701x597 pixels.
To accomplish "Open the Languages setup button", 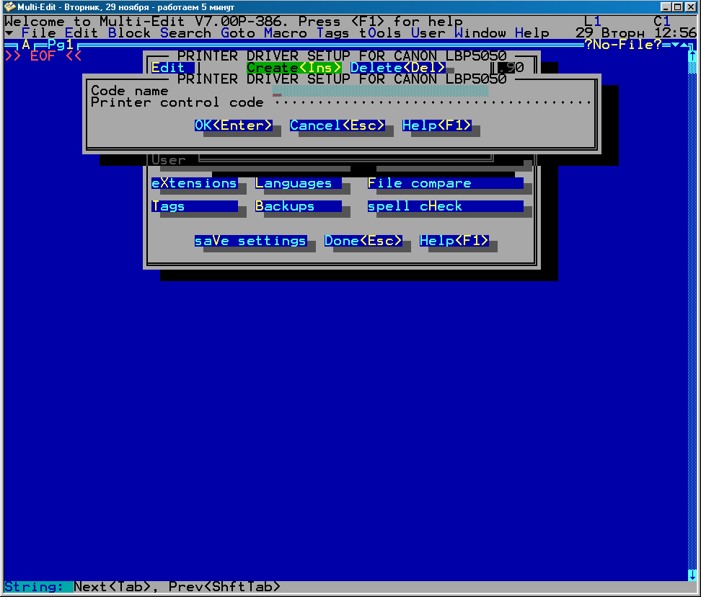I will coord(298,183).
